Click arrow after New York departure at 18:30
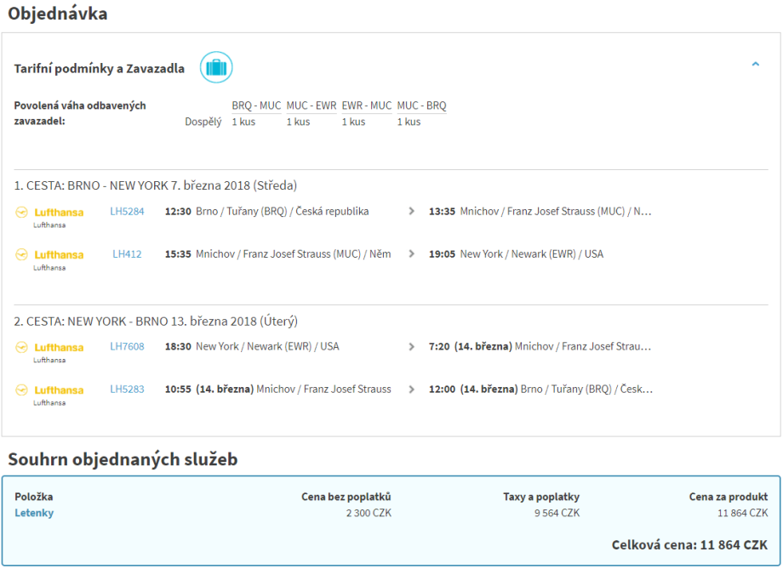 point(412,347)
